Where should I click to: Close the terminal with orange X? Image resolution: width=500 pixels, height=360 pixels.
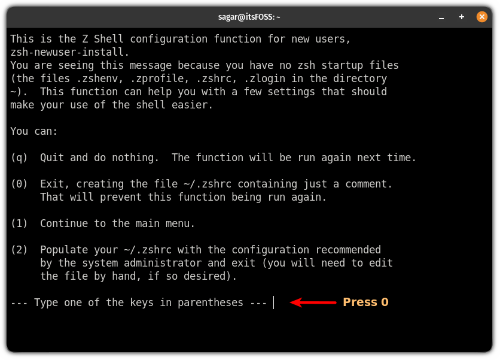click(x=482, y=17)
